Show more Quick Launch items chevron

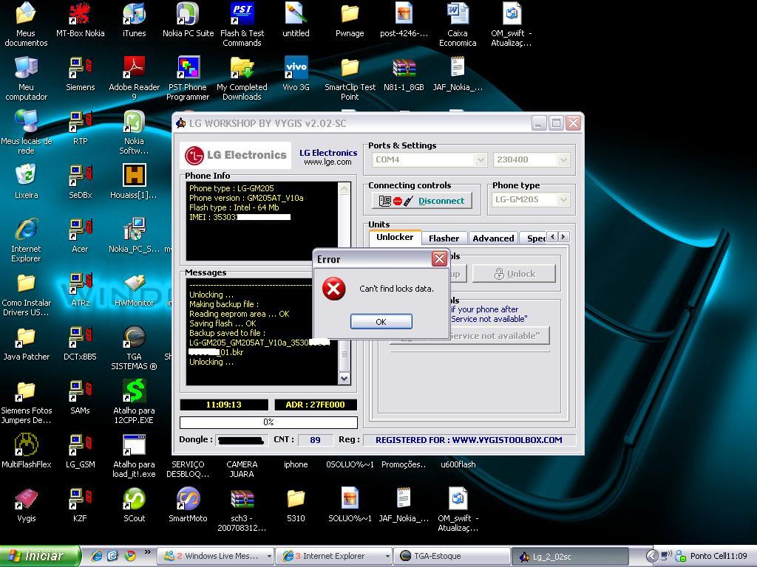[148, 552]
